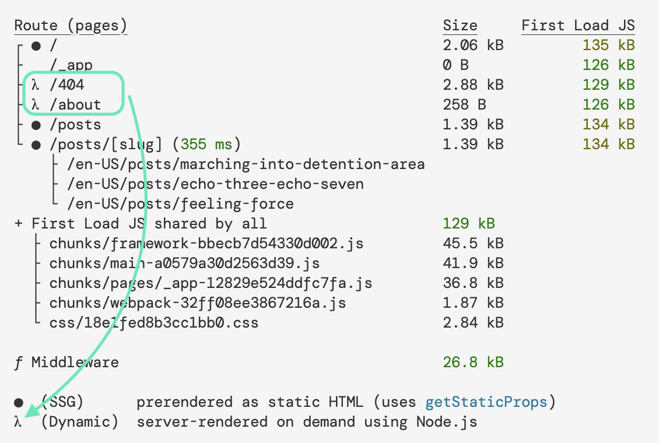Click the getStaticProps link
The height and width of the screenshot is (443, 659).
[x=486, y=402]
